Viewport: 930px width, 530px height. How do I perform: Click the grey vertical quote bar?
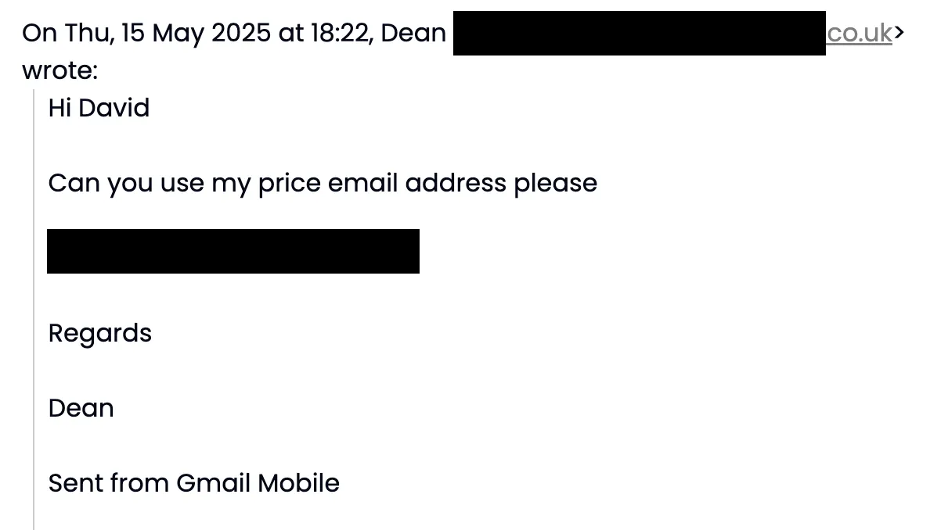coord(34,309)
